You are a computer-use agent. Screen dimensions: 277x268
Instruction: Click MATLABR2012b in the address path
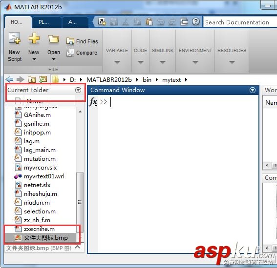pos(109,80)
